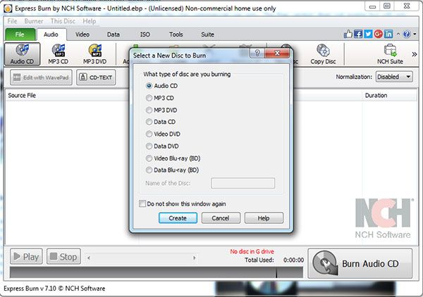Expand the toolbar overflow chevron

point(413,53)
